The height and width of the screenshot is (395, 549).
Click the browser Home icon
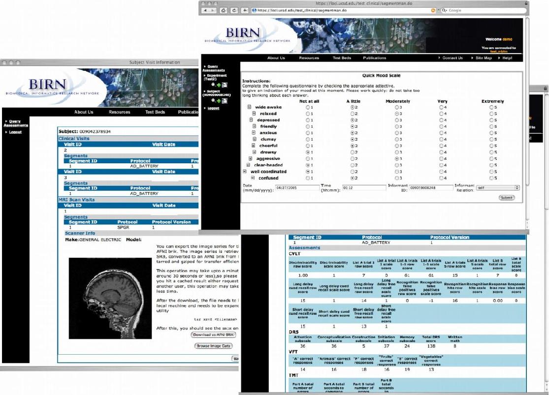click(224, 10)
